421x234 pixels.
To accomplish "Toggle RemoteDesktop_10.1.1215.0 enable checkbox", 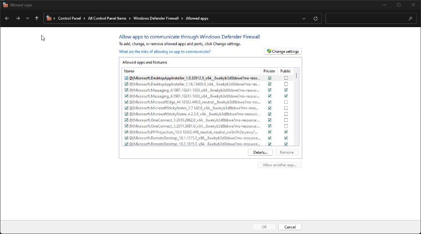I will click(126, 138).
